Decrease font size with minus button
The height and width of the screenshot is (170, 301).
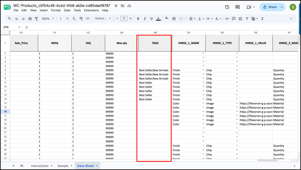click(x=117, y=18)
